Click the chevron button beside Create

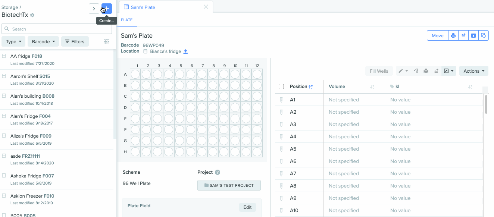94,9
